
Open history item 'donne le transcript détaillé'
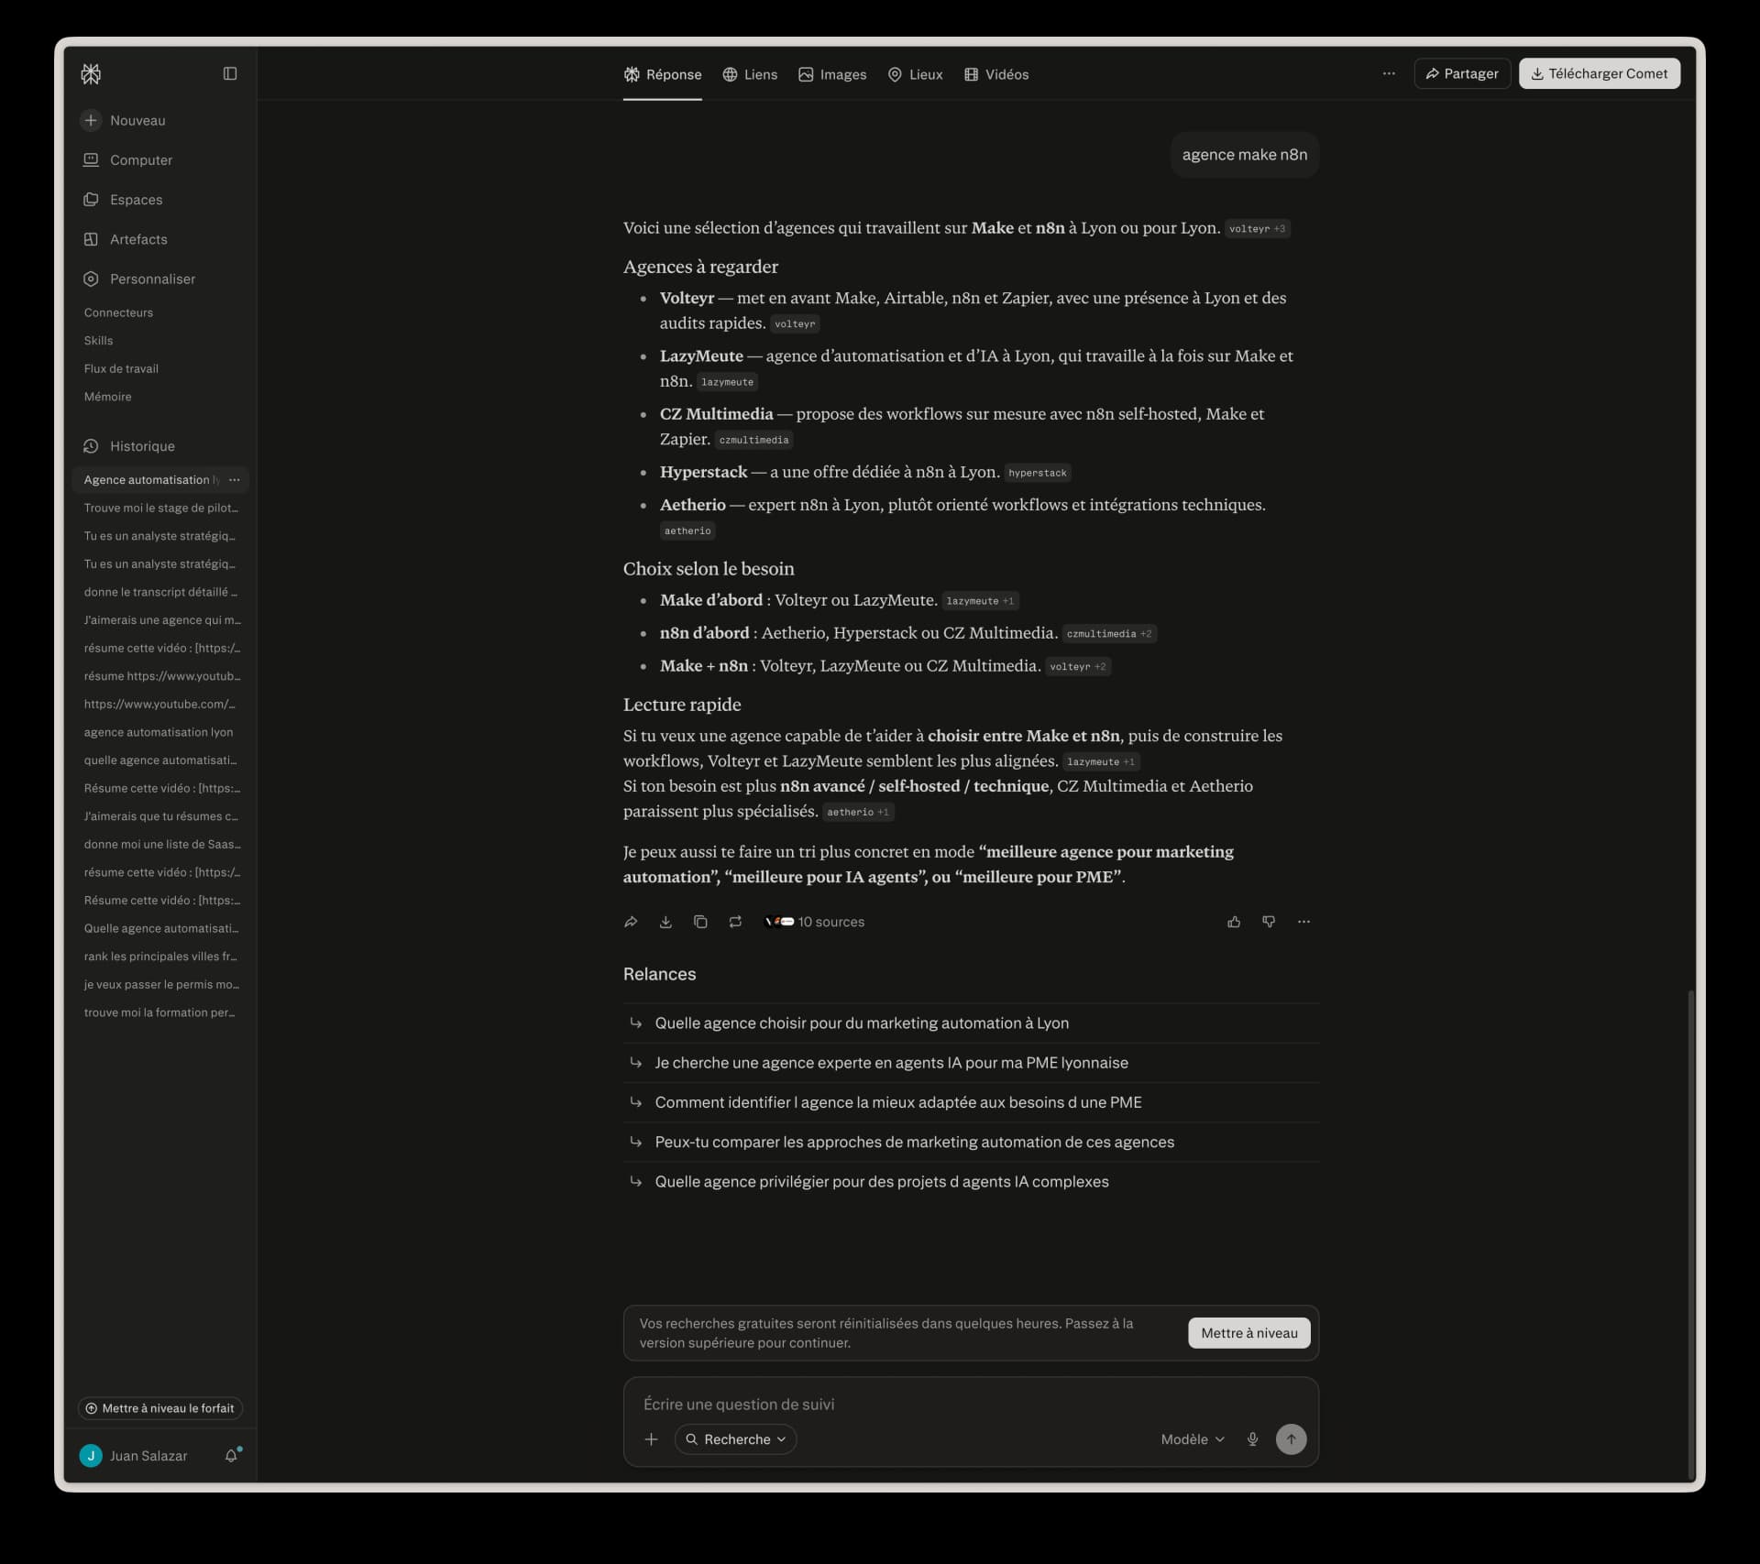coord(160,592)
